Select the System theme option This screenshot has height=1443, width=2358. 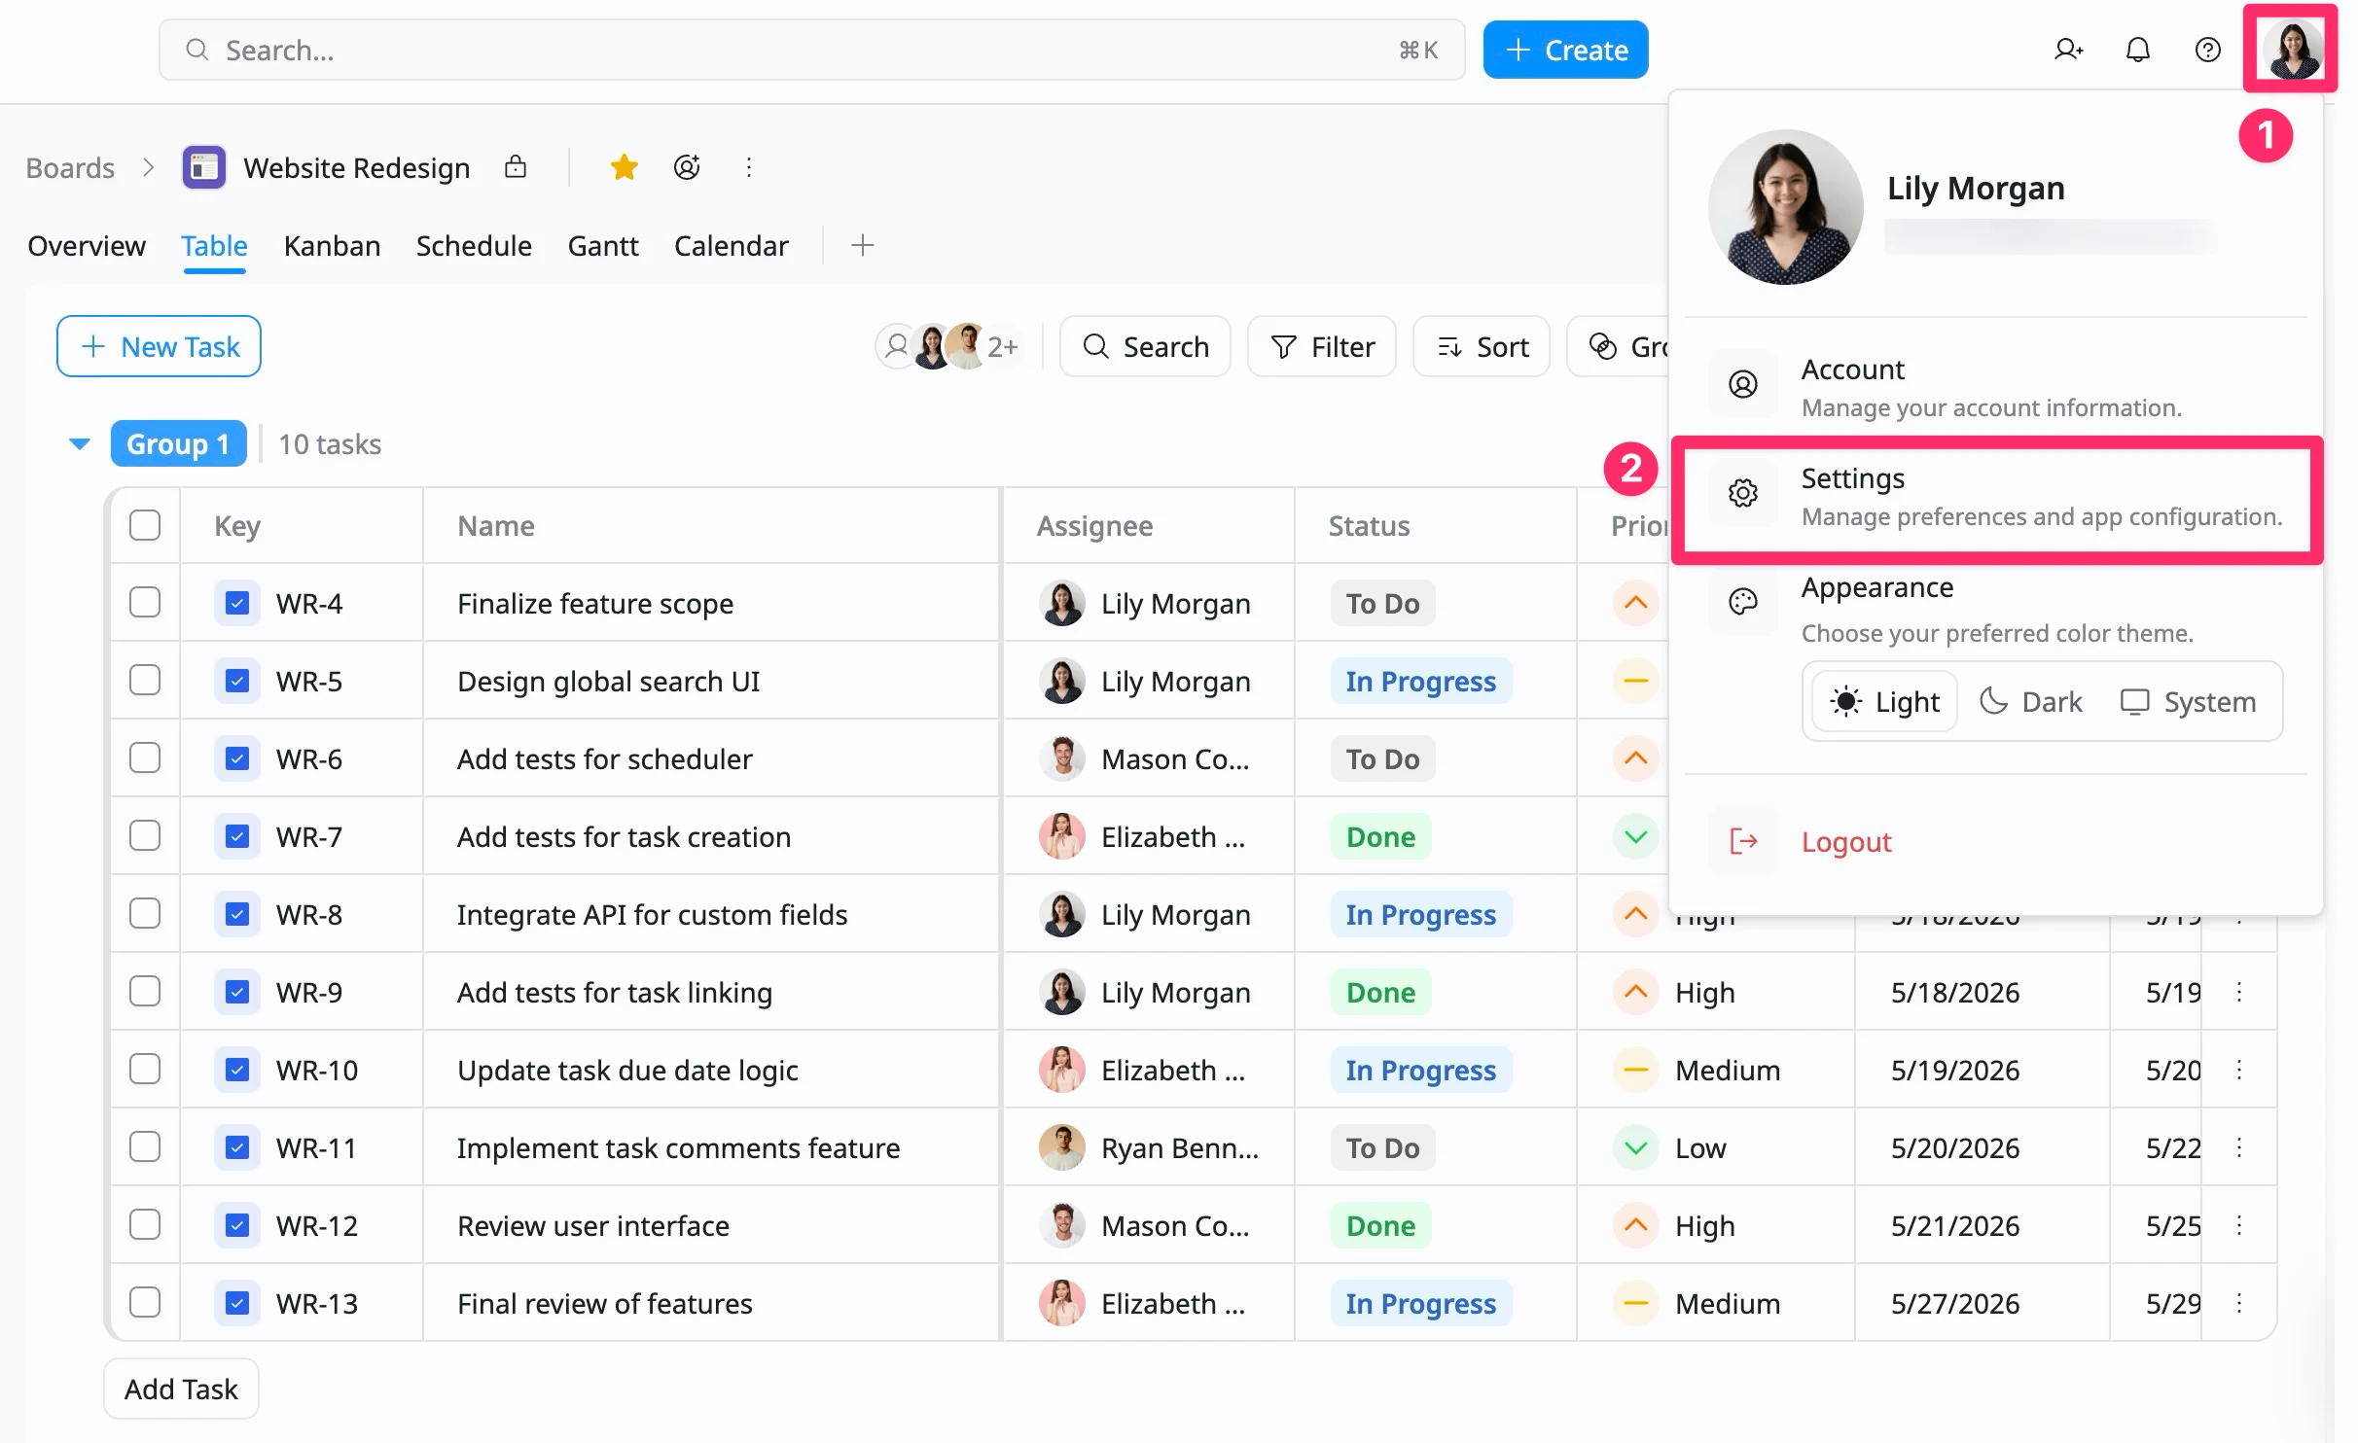[x=2188, y=701]
